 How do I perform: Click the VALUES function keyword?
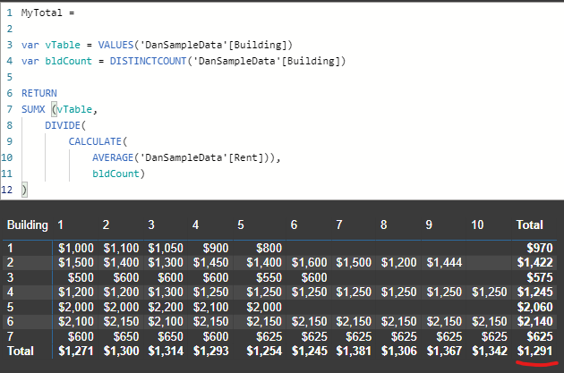[x=115, y=45]
